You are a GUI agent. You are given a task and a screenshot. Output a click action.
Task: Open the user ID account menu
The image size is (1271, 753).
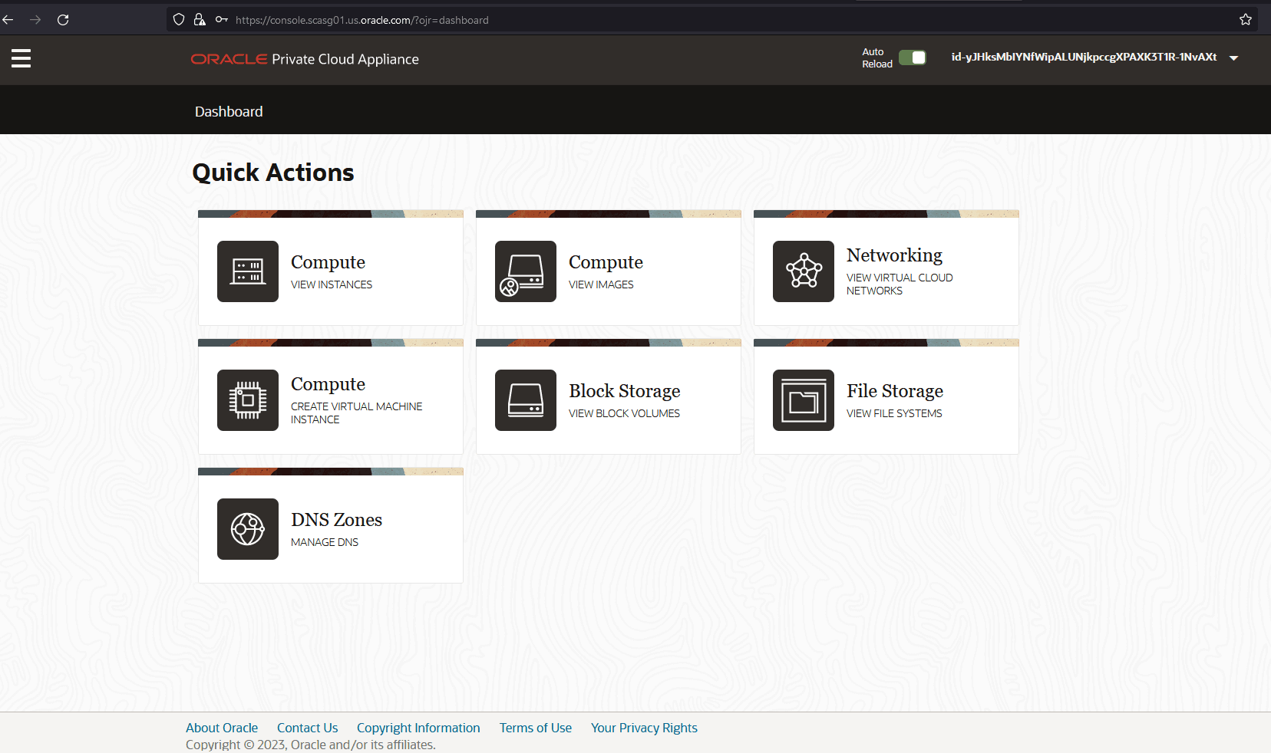click(x=1084, y=57)
